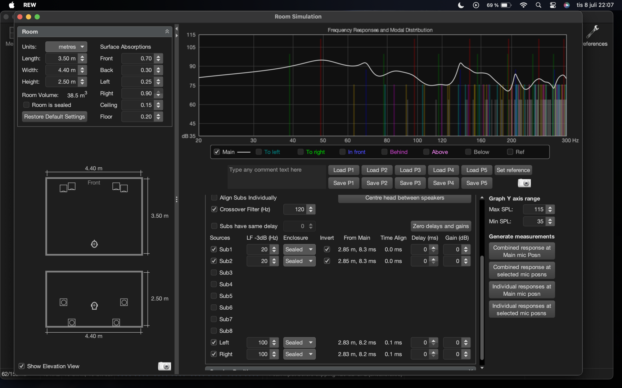The image size is (622, 388).
Task: Open macOS Spotlight search icon
Action: coord(538,5)
